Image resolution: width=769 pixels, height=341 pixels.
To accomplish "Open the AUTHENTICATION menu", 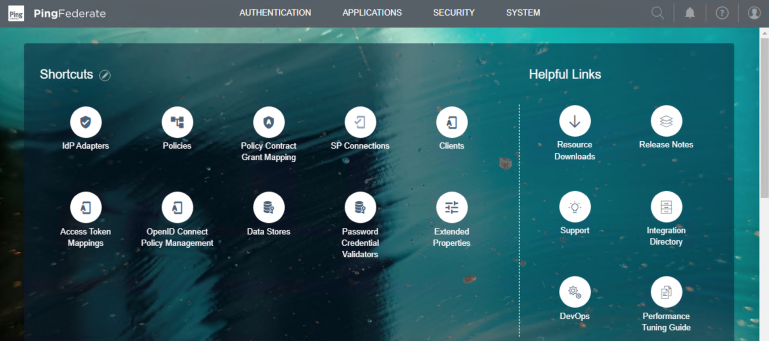I will point(275,13).
